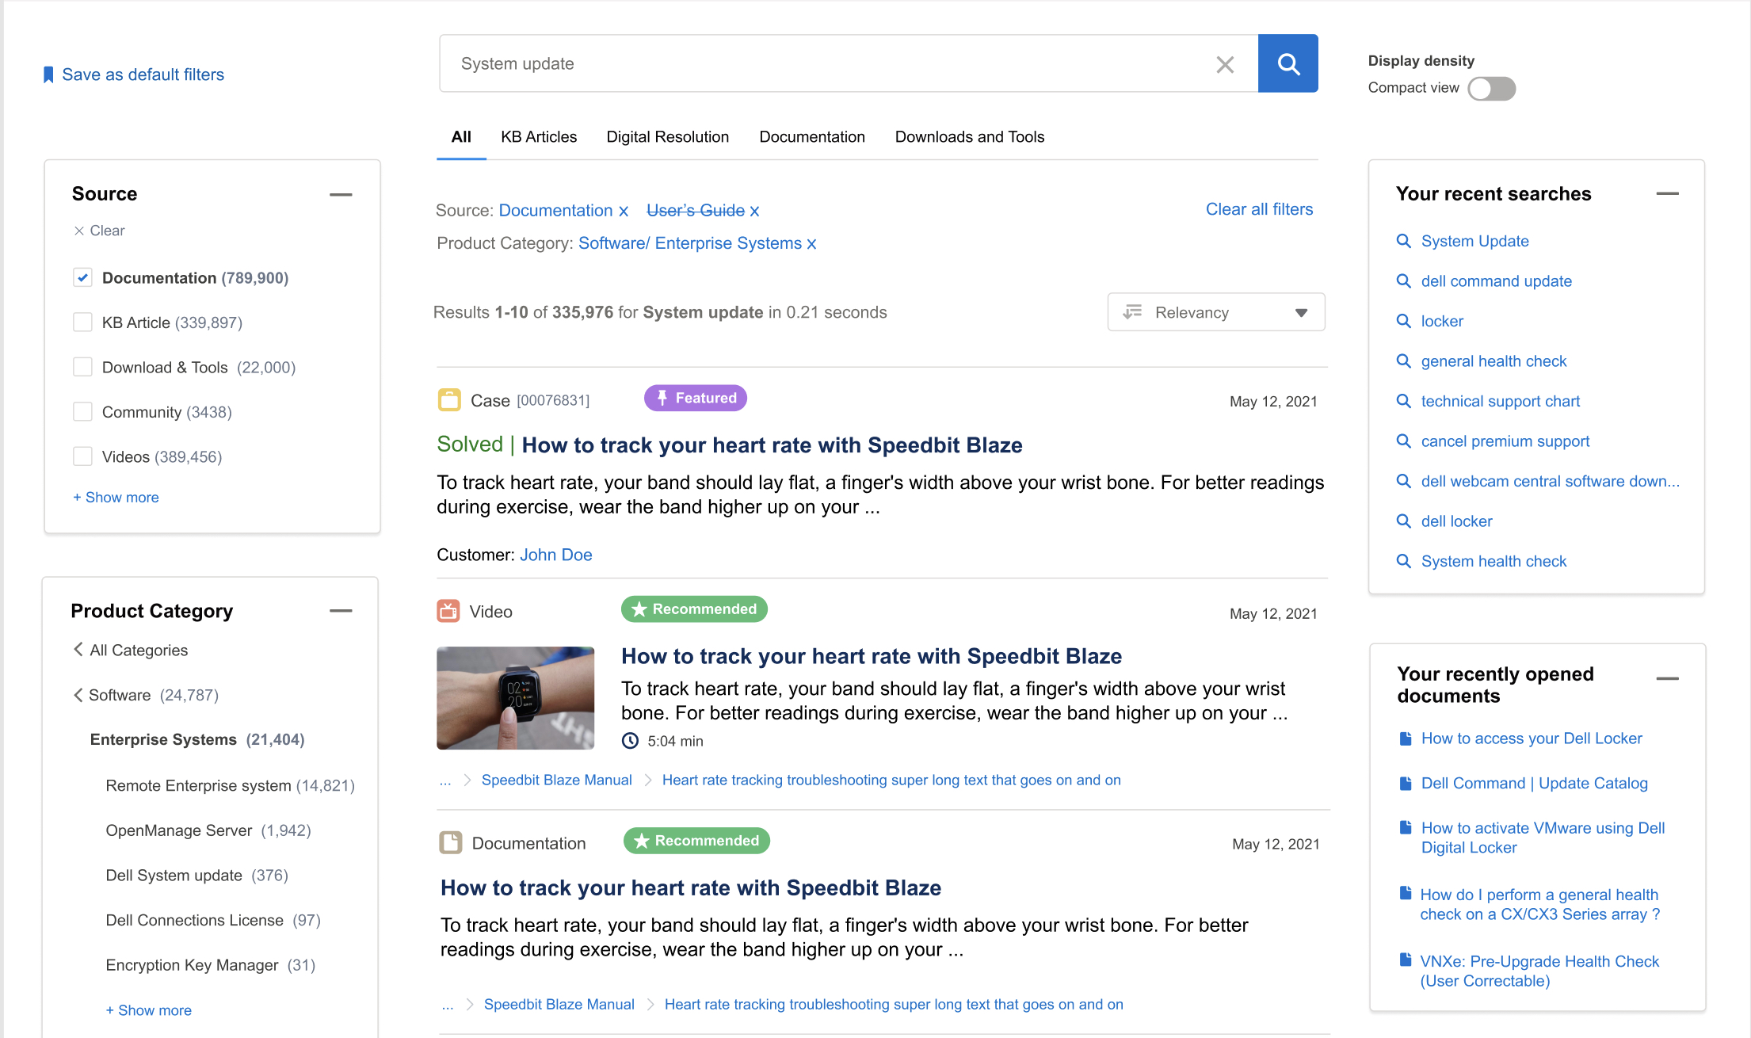Click the blue search magnifier button
The image size is (1751, 1038).
[x=1287, y=63]
